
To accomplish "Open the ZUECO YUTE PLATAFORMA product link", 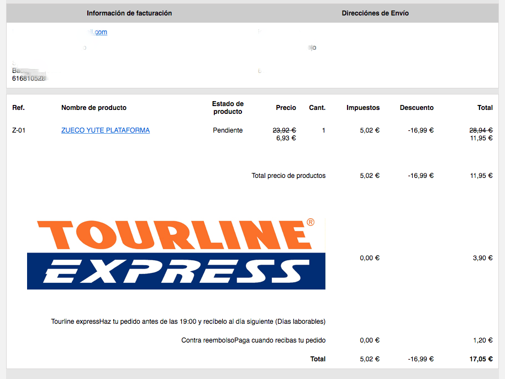I will coord(106,130).
